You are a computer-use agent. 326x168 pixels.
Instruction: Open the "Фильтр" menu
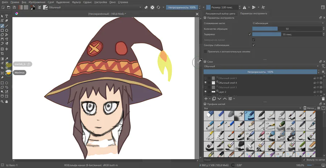coord(76,2)
